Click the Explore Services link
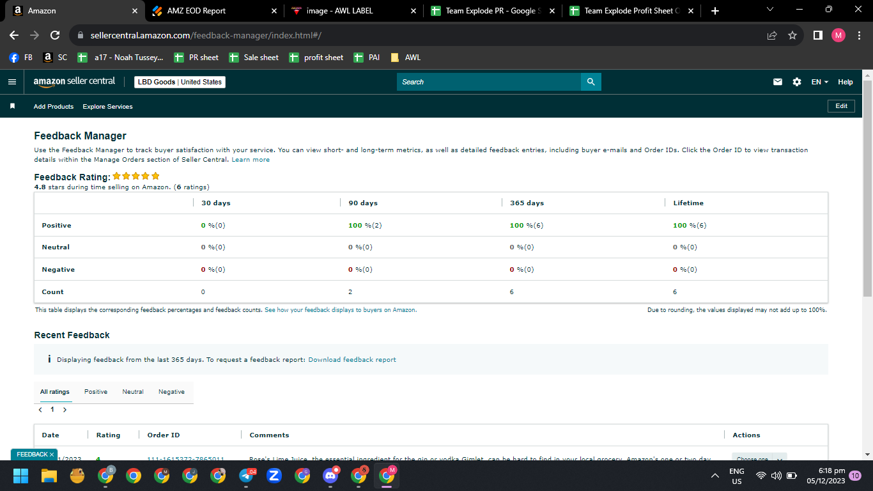873x491 pixels. point(108,107)
